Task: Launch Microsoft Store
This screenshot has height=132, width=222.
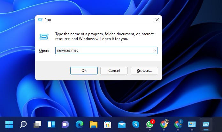Action: (107, 124)
